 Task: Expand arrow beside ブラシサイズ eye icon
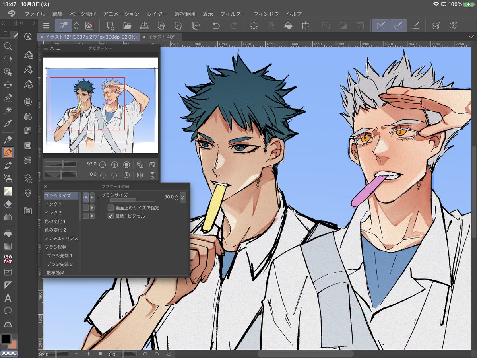pyautogui.click(x=92, y=197)
